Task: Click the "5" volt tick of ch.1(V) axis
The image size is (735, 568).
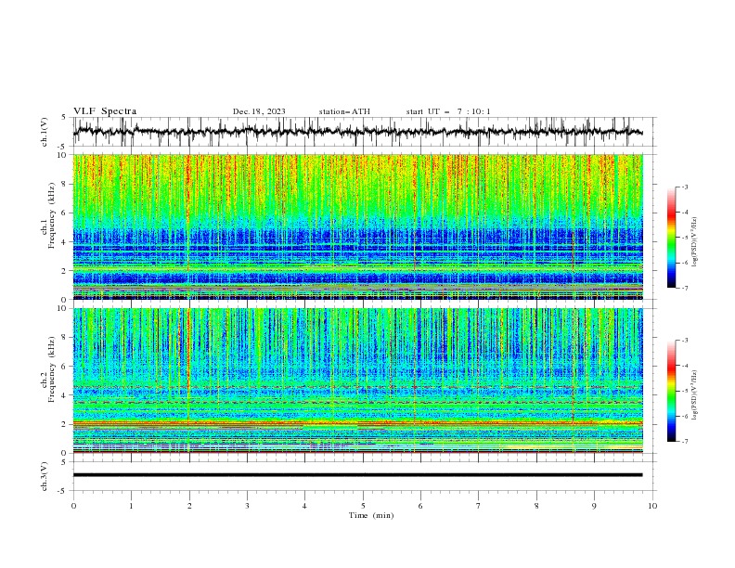Action: pyautogui.click(x=66, y=118)
